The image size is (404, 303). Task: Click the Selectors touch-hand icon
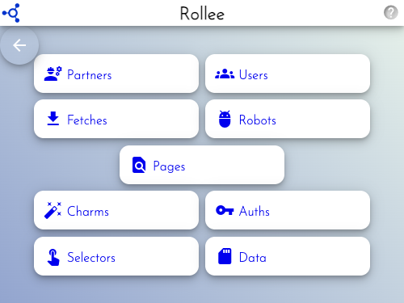click(53, 257)
